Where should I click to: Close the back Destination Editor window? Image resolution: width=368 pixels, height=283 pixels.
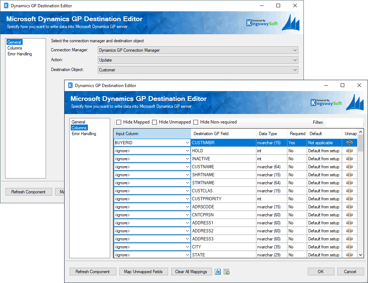[x=295, y=5]
